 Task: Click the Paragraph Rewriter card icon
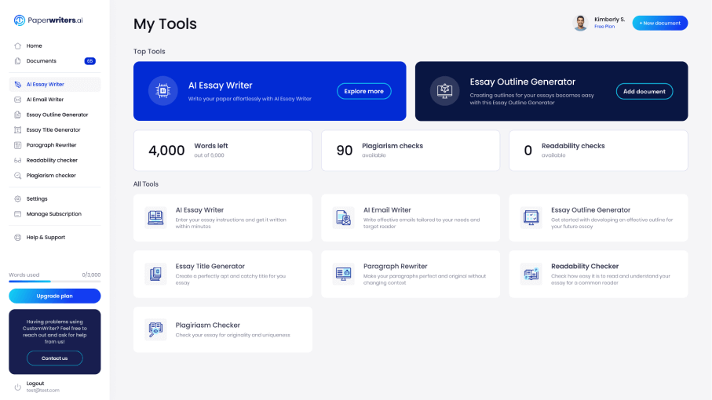tap(343, 274)
